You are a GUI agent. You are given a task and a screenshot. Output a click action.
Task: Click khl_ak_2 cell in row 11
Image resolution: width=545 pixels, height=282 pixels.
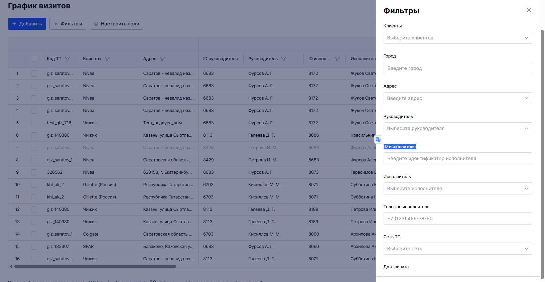(55, 197)
